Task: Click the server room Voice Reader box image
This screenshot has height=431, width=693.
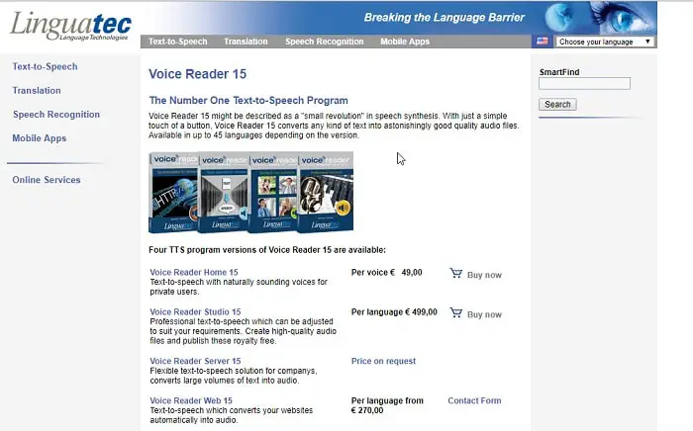Action: (223, 193)
